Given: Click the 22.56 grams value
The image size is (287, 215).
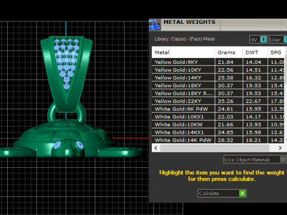Looking at the screenshot, I should pyautogui.click(x=225, y=70).
